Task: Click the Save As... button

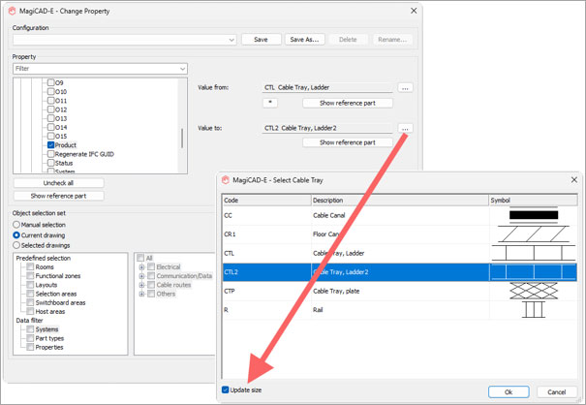Action: pyautogui.click(x=304, y=40)
